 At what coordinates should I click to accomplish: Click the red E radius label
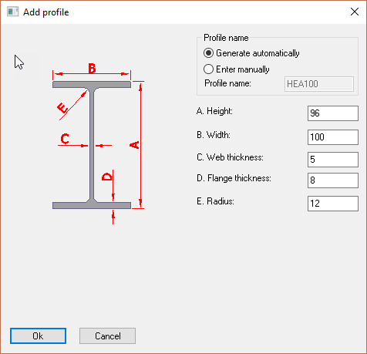62,108
